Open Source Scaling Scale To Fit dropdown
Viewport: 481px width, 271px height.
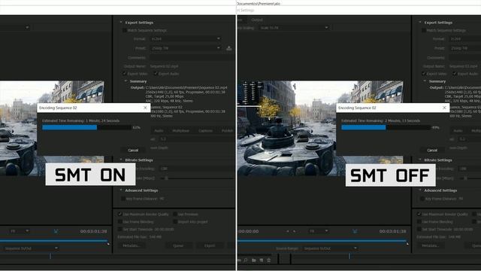pos(294,28)
